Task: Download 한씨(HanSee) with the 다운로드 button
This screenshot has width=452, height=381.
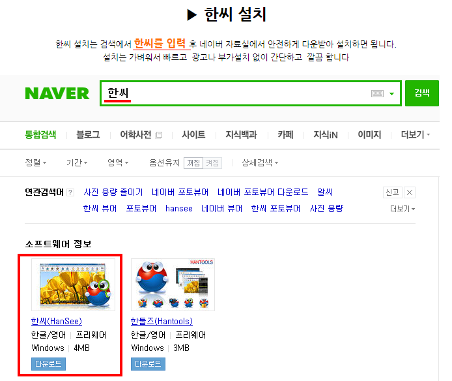Action: [48, 363]
